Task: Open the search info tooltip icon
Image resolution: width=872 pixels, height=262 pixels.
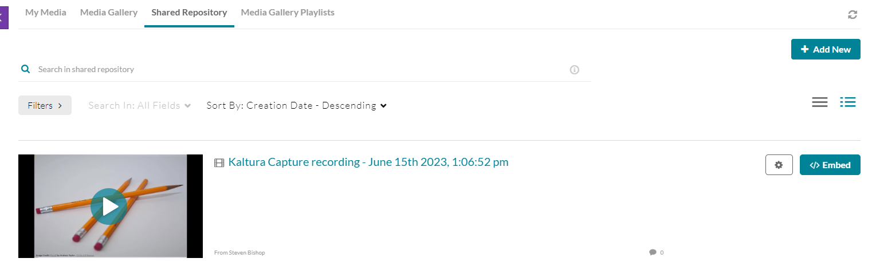Action: coord(575,70)
